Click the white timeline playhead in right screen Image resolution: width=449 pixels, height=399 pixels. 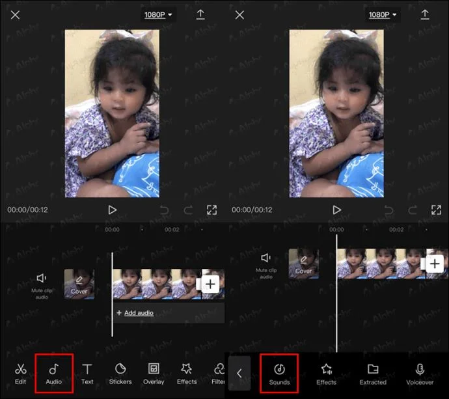(336, 292)
